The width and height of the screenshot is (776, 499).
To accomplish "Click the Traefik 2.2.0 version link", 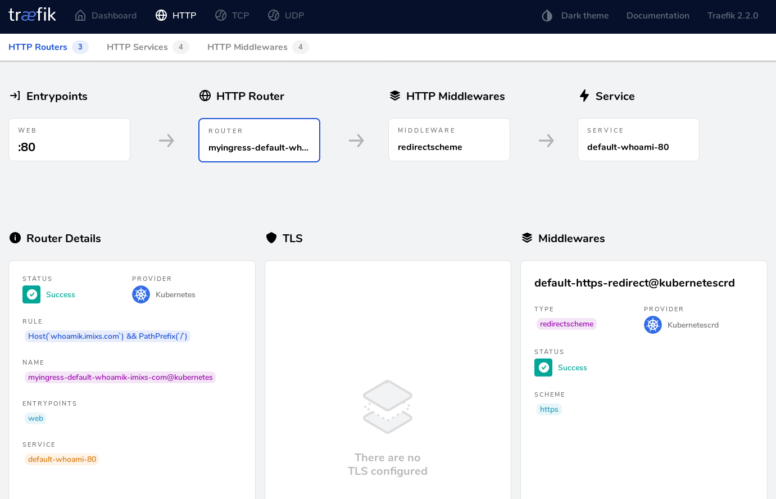I will click(733, 16).
